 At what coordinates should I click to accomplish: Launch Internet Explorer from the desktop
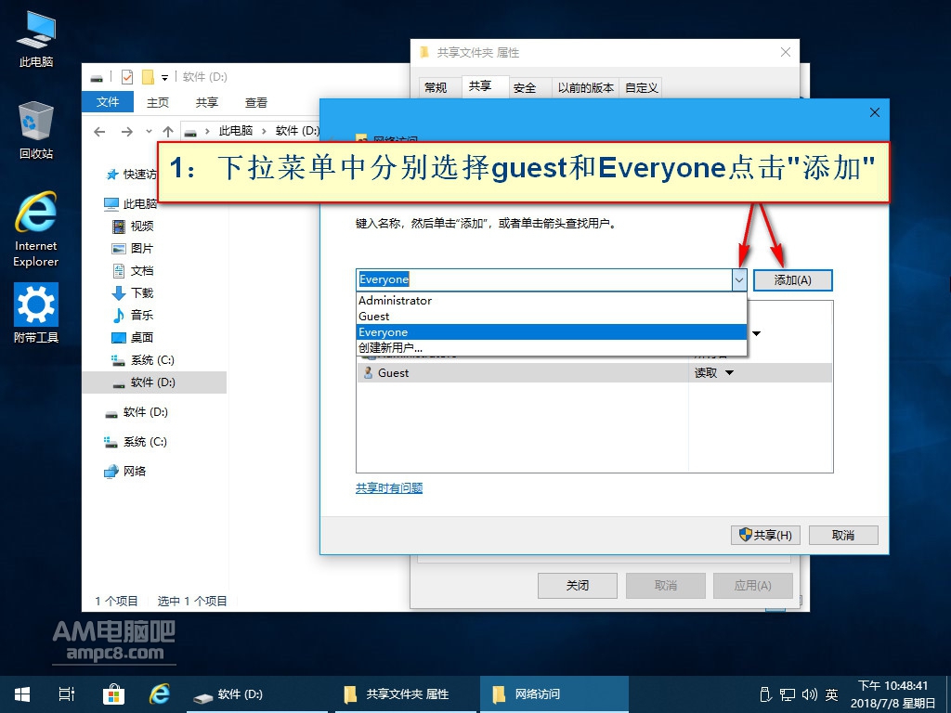(x=36, y=229)
